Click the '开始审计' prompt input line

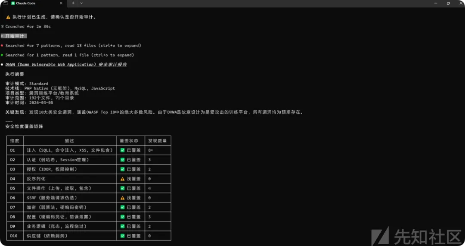click(14, 36)
